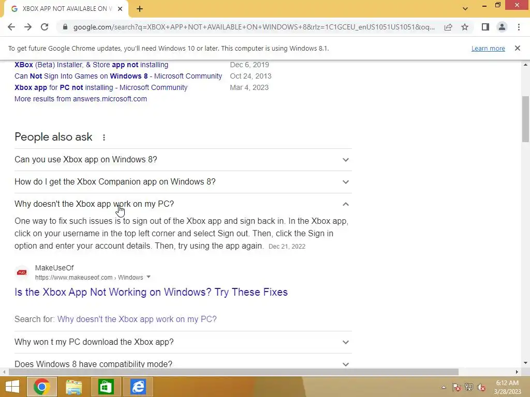
Task: Open 'Can Not Sign Into Games on Windows 8' result
Action: [x=119, y=77]
